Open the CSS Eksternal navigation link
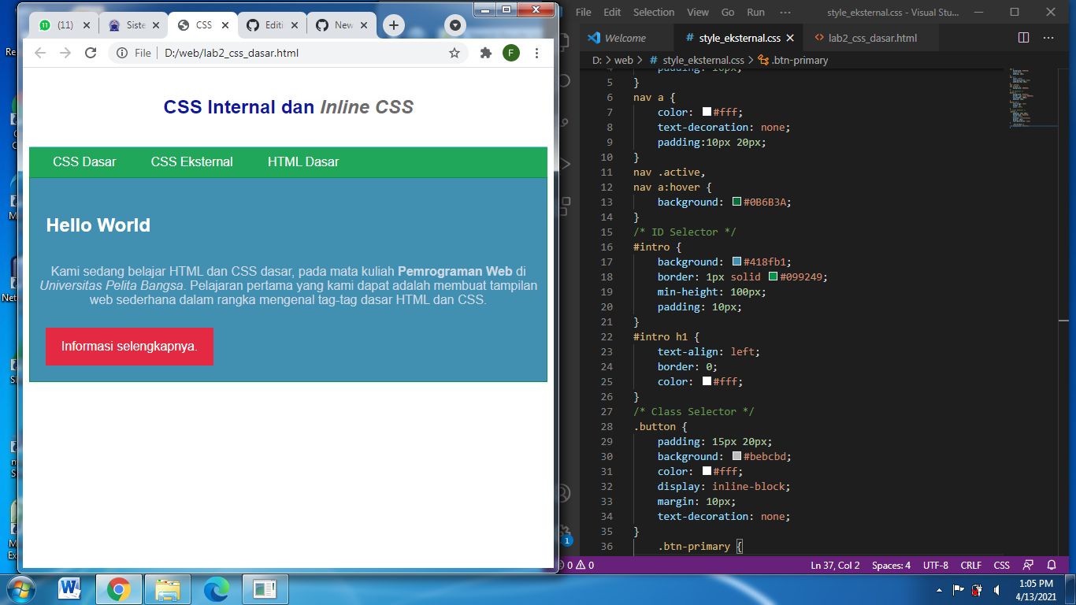This screenshot has height=605, width=1076. 191,161
